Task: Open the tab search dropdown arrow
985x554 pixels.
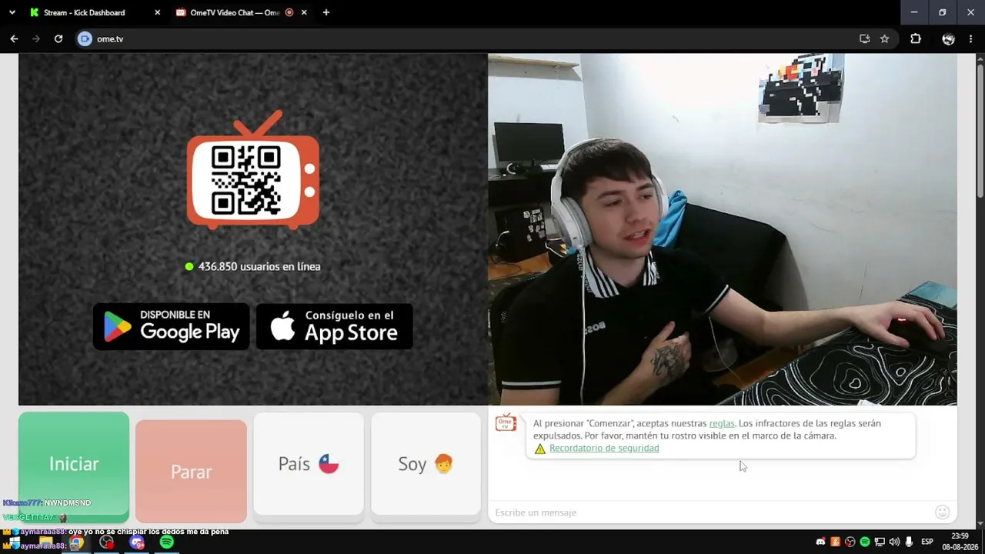Action: (x=12, y=12)
